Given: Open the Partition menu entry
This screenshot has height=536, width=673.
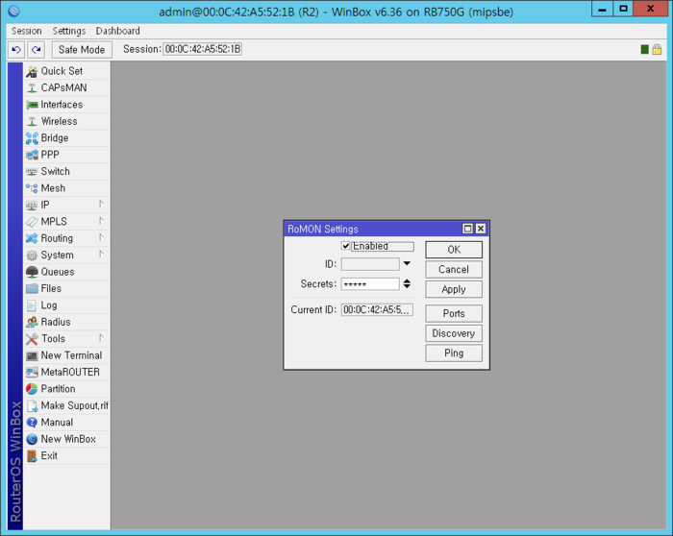Looking at the screenshot, I should (66, 388).
